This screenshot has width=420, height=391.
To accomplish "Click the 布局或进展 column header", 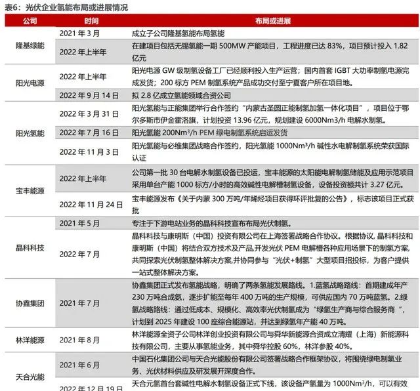I will click(x=273, y=21).
